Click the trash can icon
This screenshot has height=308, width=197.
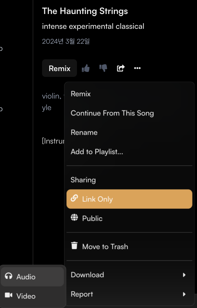pos(74,246)
